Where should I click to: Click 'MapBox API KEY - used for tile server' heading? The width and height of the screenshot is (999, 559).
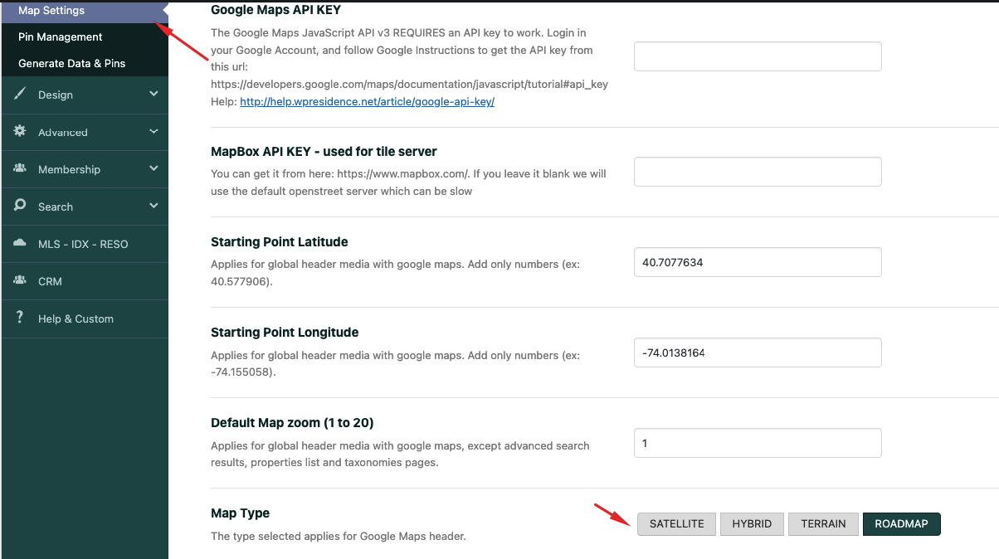(324, 152)
